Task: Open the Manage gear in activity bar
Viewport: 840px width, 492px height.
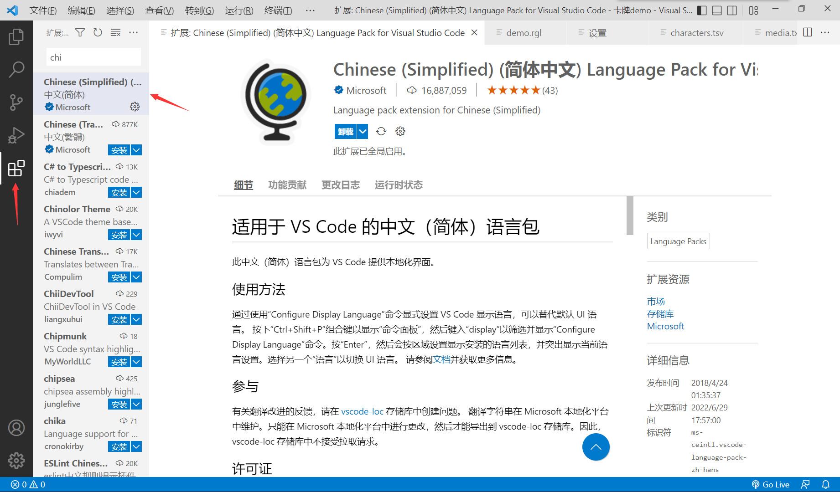Action: [x=16, y=461]
